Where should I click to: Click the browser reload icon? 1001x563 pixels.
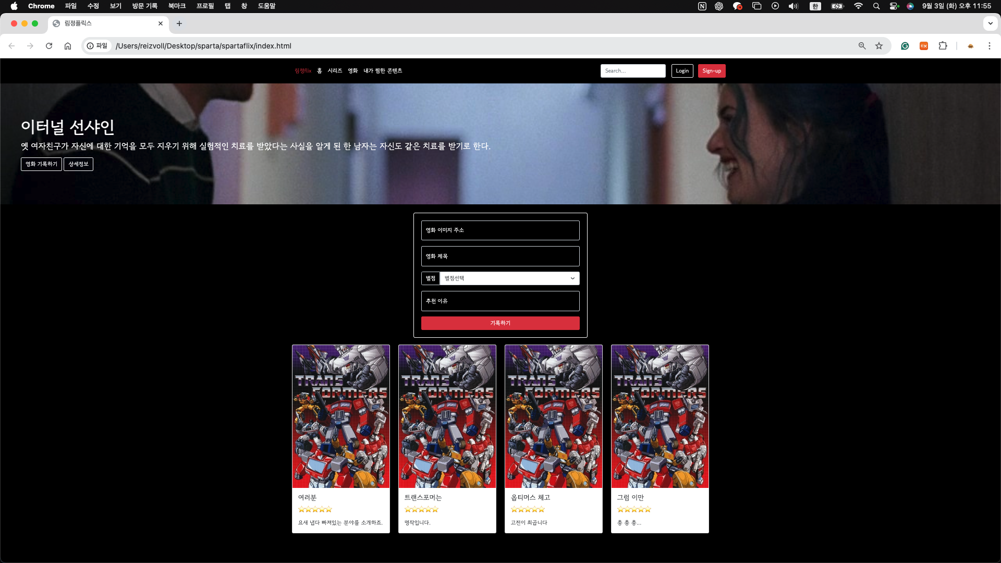coord(49,46)
